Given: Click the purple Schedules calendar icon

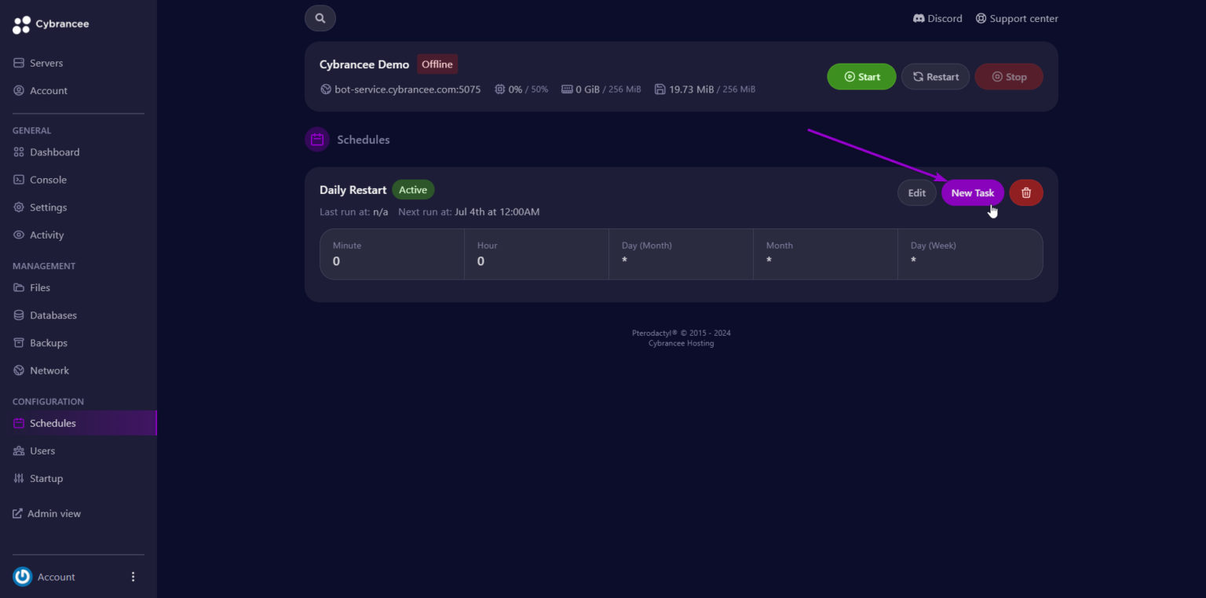Looking at the screenshot, I should [316, 139].
